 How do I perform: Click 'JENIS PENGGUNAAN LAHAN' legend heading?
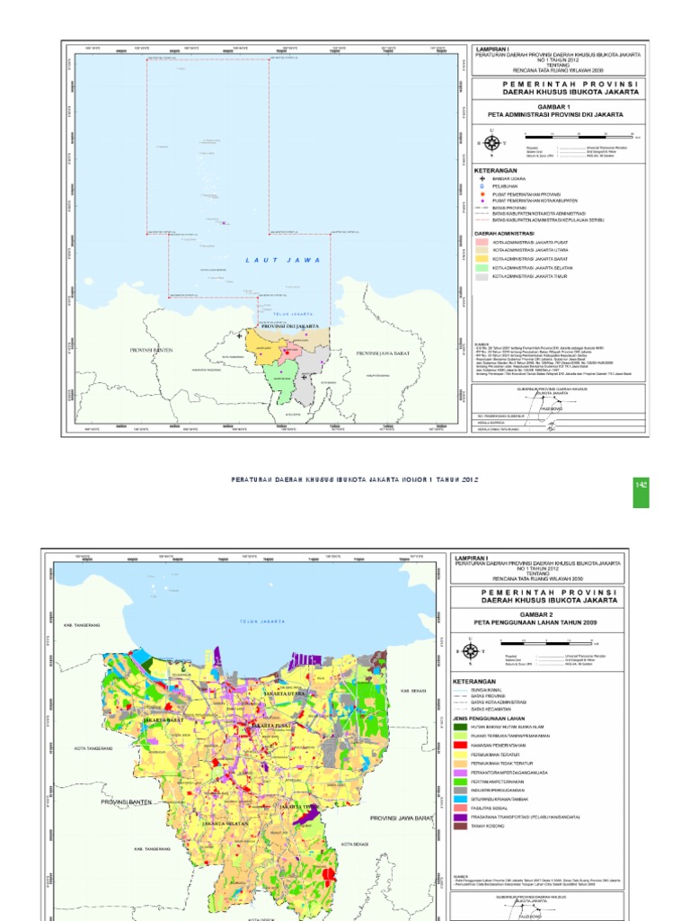pyautogui.click(x=488, y=719)
